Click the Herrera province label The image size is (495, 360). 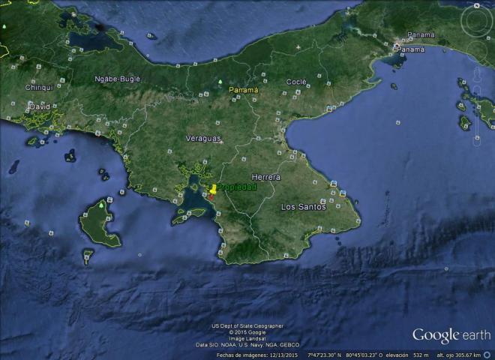point(265,177)
